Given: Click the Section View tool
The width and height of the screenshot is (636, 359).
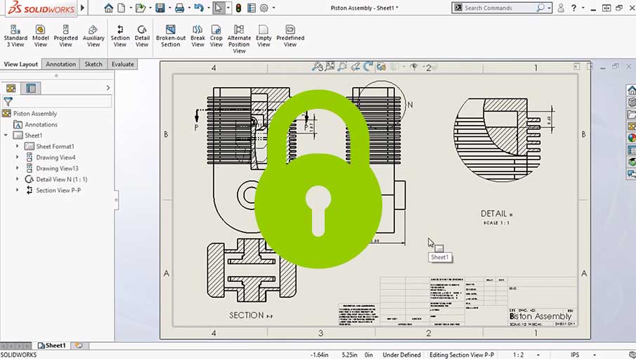Looking at the screenshot, I should pyautogui.click(x=120, y=36).
